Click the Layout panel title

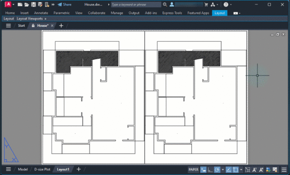[x=9, y=19]
